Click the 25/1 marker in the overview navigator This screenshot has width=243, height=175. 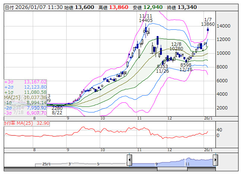tap(47, 164)
